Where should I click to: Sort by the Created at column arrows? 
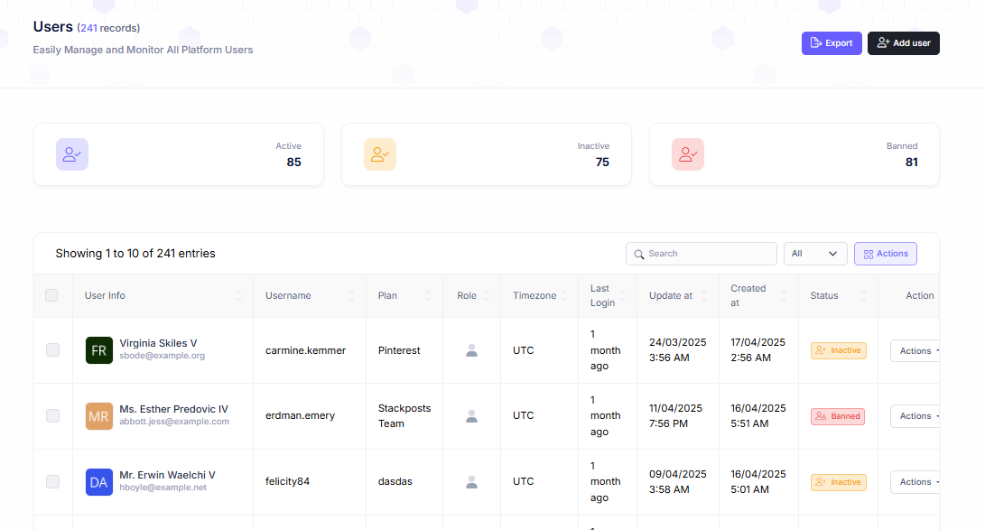point(784,296)
